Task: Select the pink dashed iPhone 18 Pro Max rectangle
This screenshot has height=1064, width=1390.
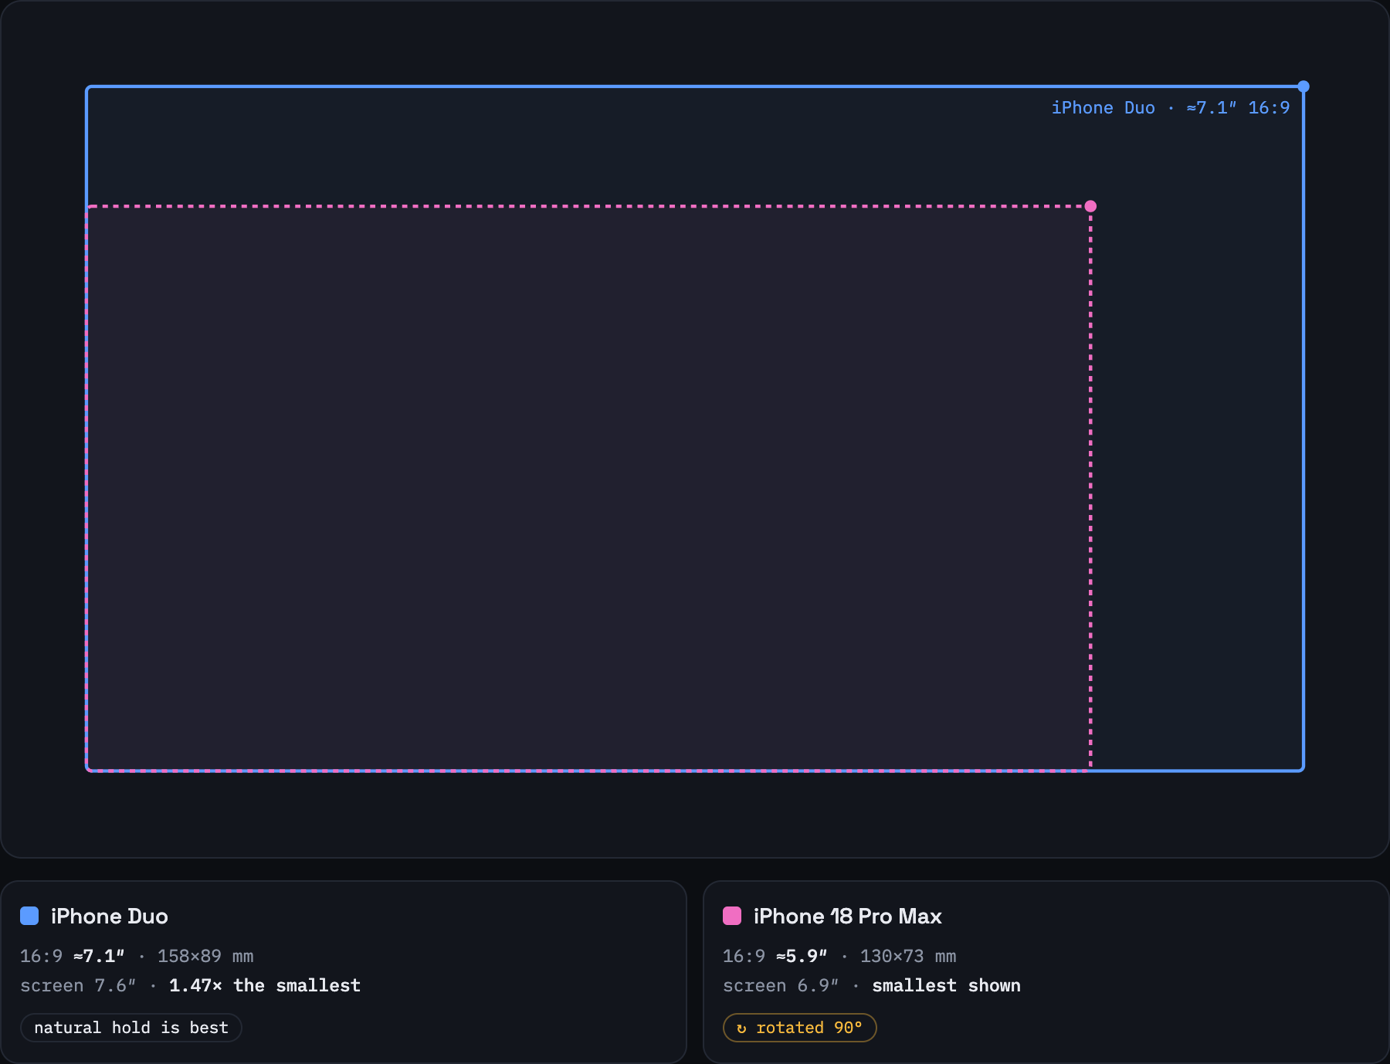Action: click(x=588, y=488)
